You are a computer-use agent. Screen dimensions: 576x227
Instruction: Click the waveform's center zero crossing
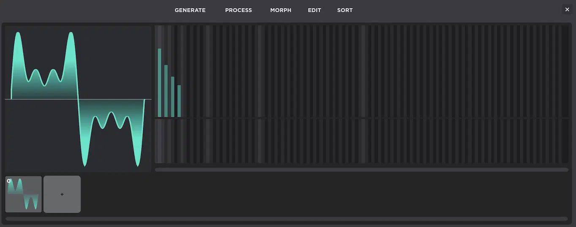[x=78, y=99]
